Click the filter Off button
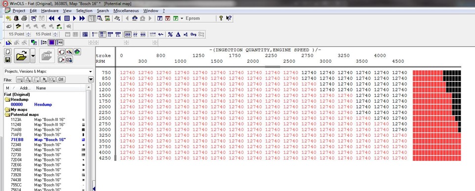 point(61,79)
